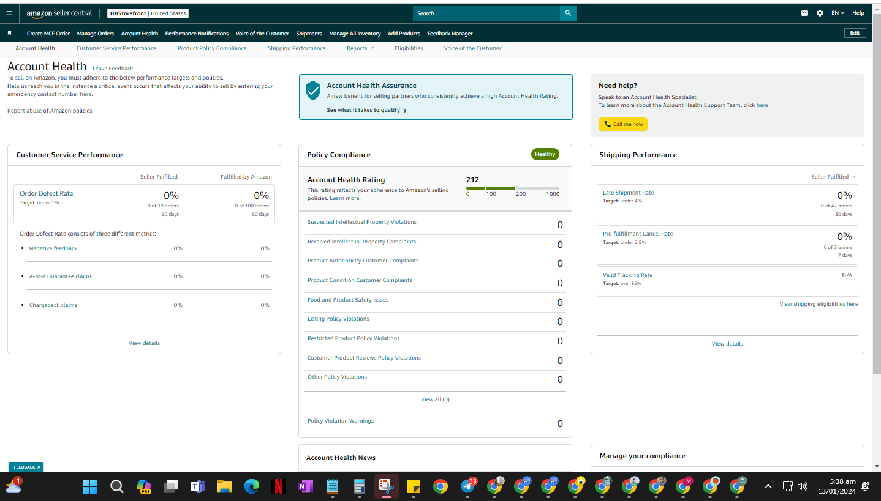The height and width of the screenshot is (501, 881).
Task: Open Chargeback claims link
Action: (x=53, y=305)
